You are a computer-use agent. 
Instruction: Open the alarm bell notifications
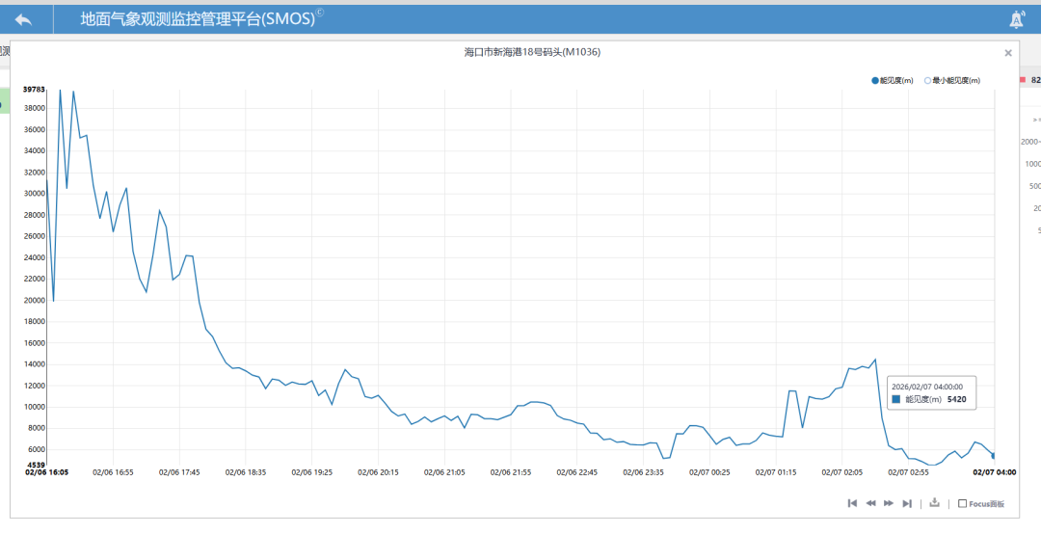[x=1016, y=19]
